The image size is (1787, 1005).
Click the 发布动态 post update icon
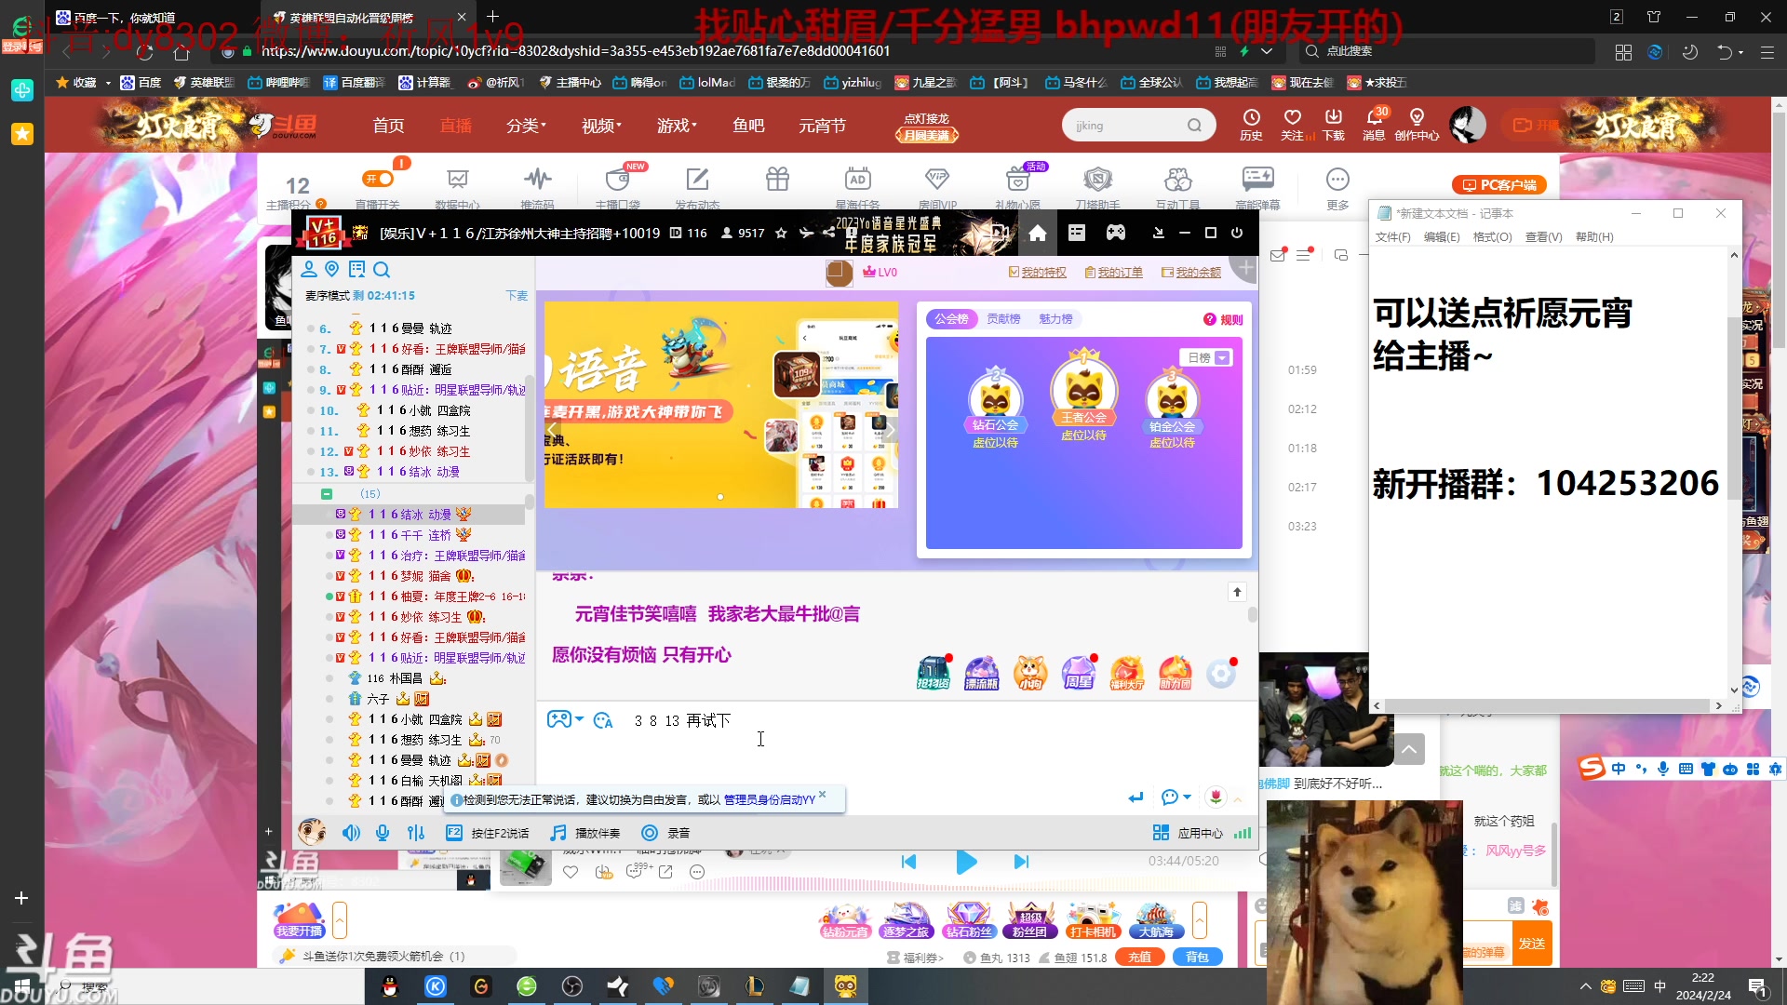[x=697, y=179]
